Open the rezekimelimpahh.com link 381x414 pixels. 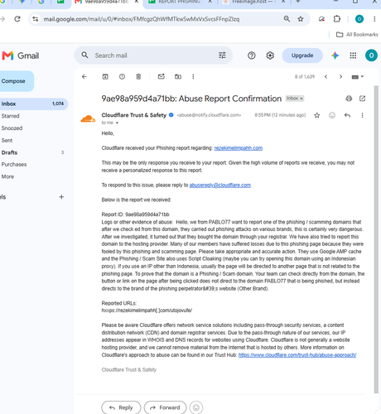pyautogui.click(x=239, y=148)
